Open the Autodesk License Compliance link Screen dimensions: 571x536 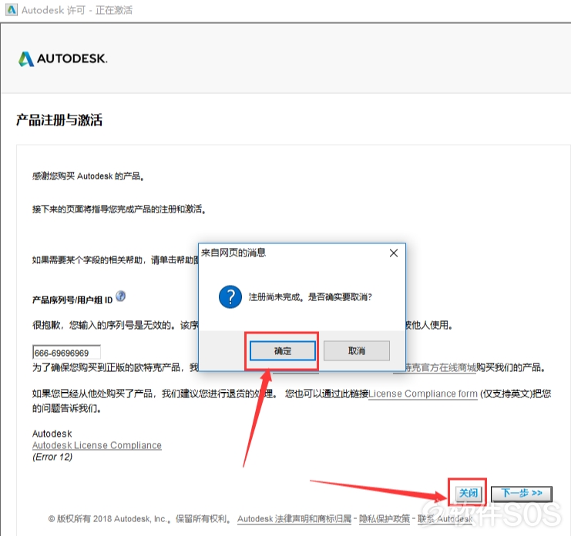pos(97,445)
